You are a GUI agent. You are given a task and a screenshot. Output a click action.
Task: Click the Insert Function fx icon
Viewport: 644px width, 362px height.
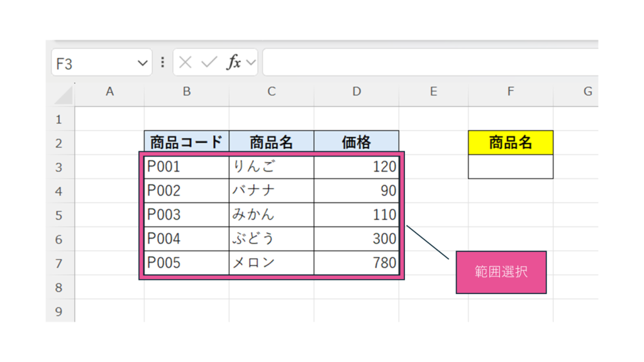pos(234,62)
